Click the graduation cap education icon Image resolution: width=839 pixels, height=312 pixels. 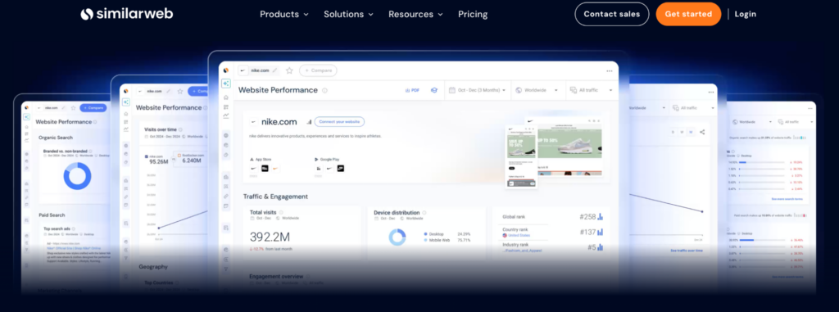point(434,90)
